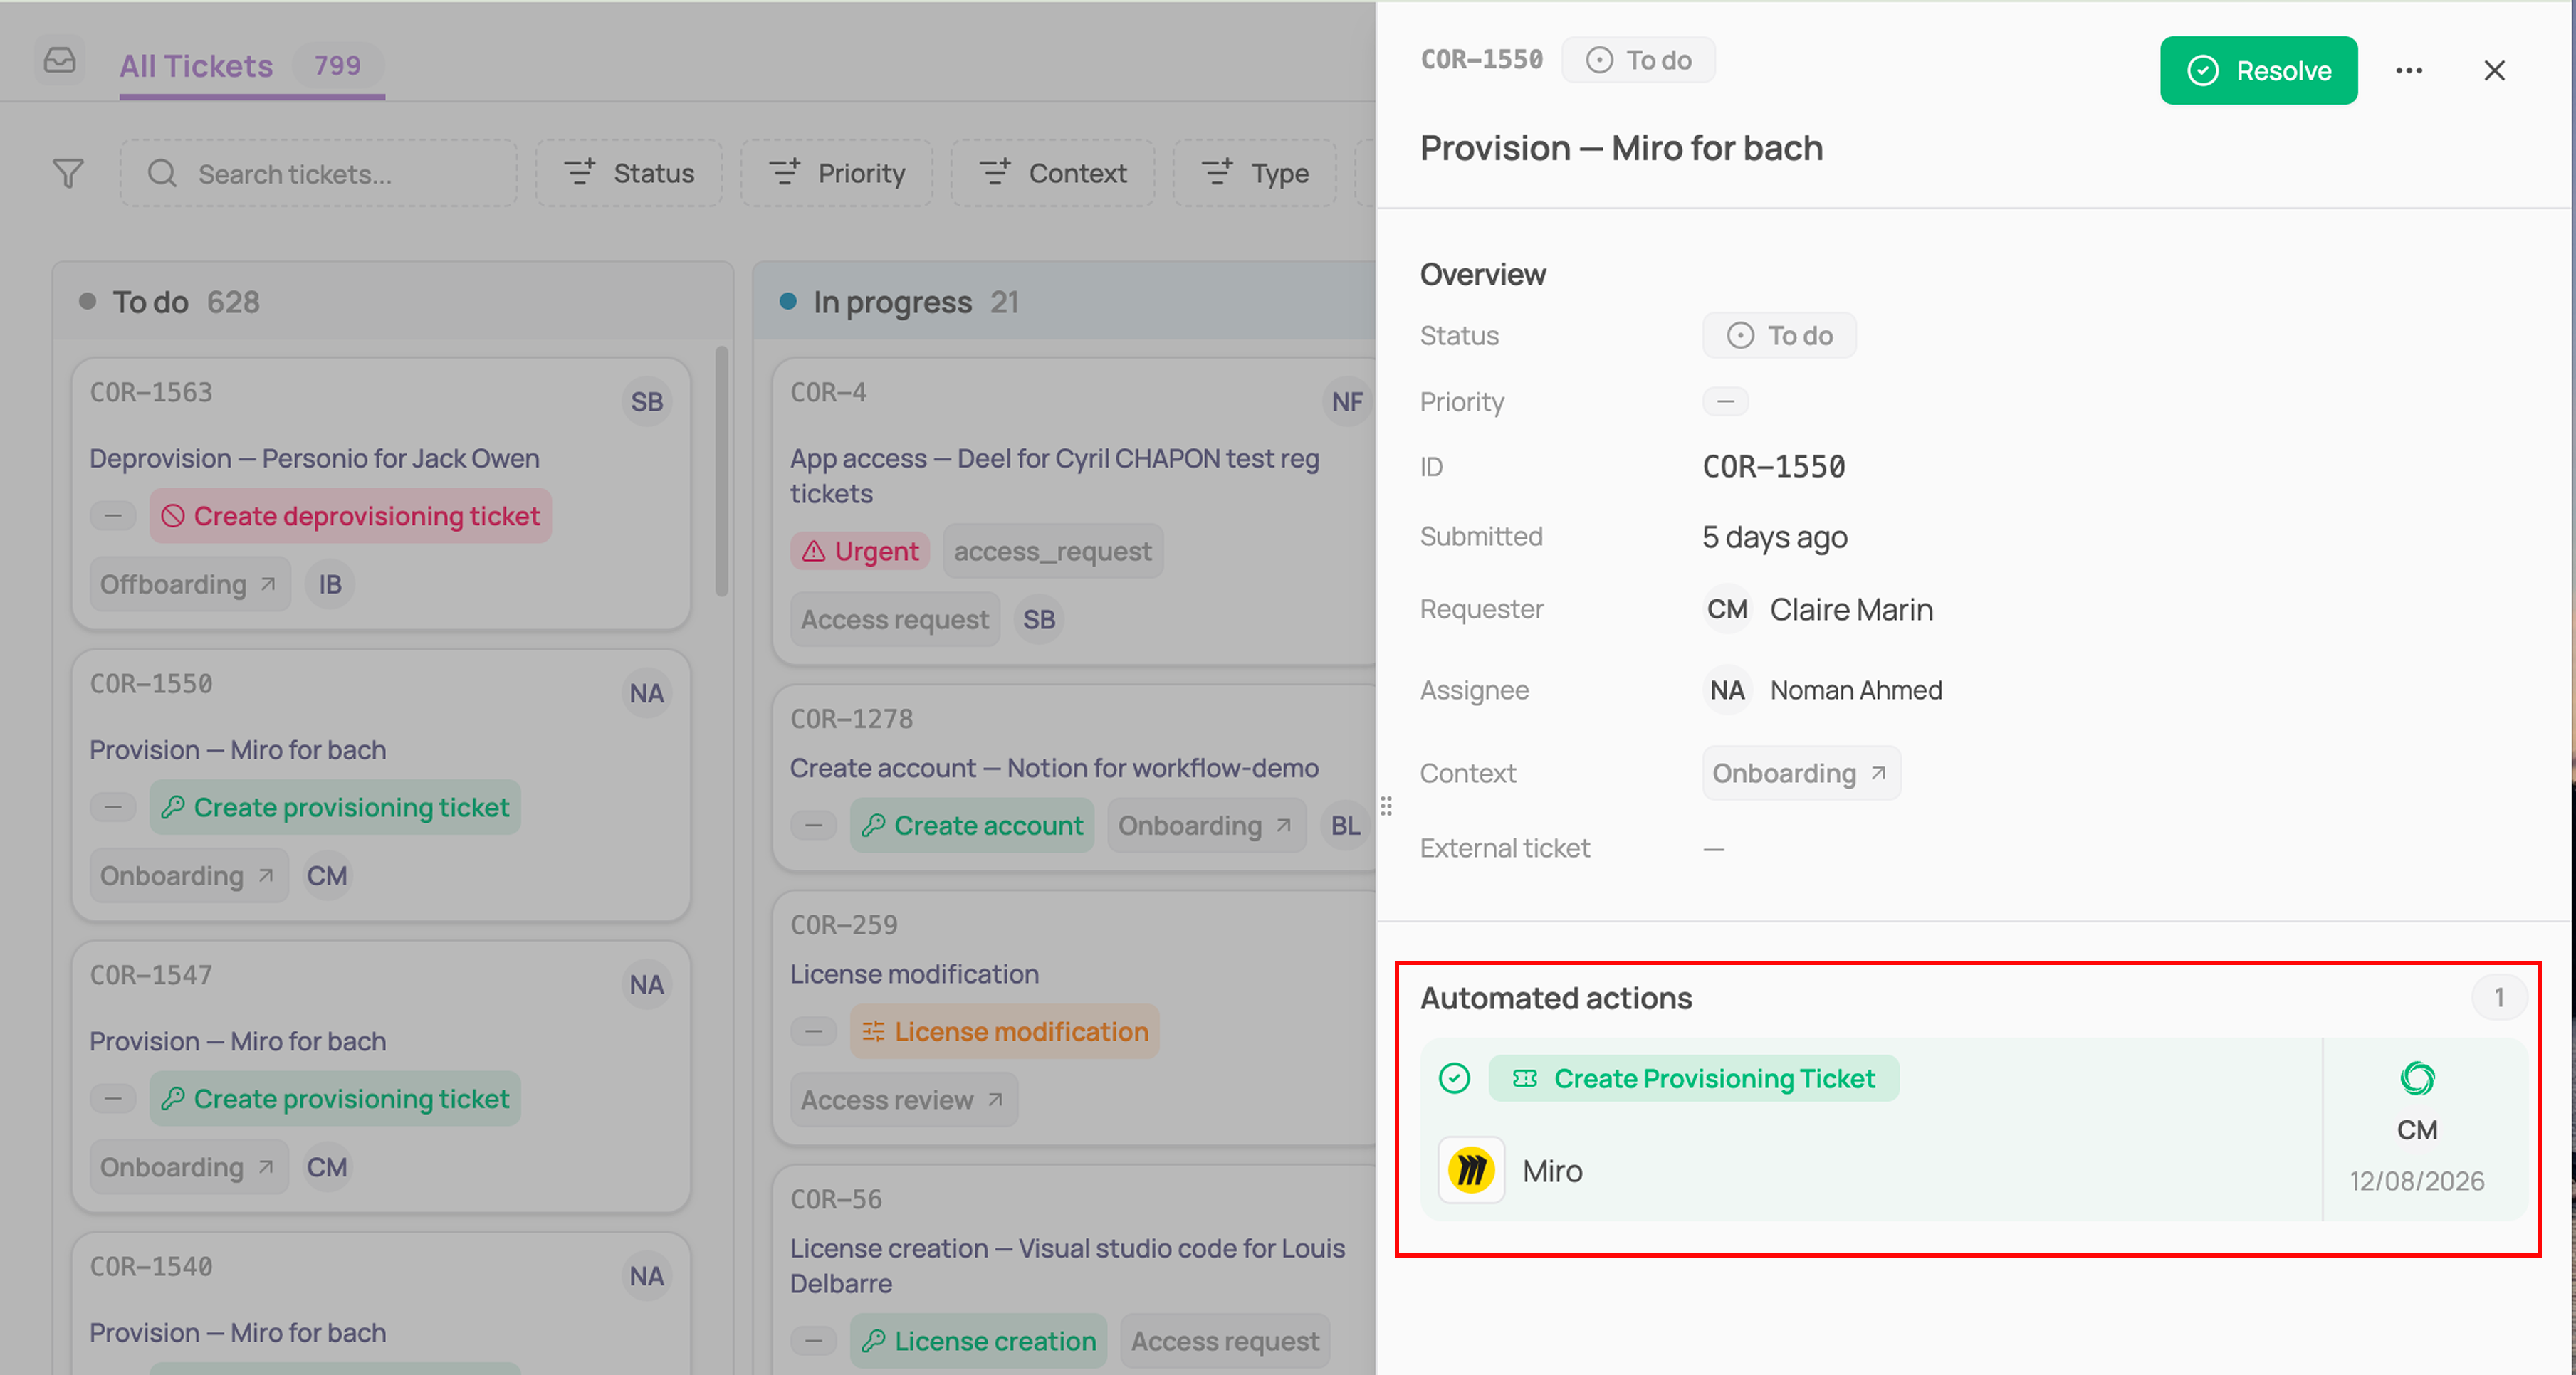Open the Context filter dropdown
Viewport: 2576px width, 1375px height.
click(x=1053, y=174)
